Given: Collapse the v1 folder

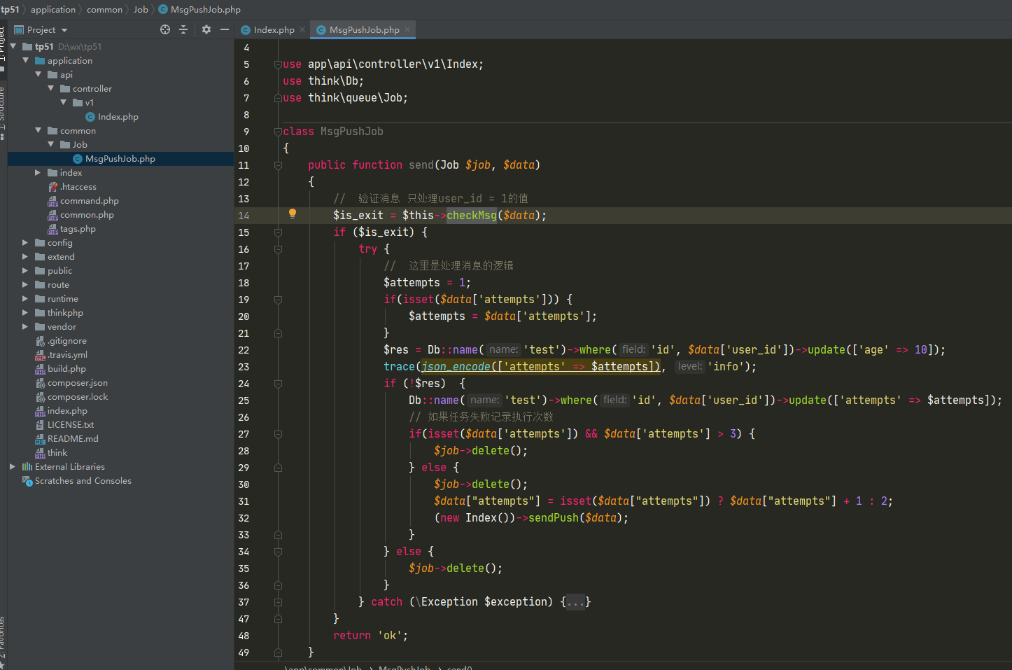Looking at the screenshot, I should (64, 102).
